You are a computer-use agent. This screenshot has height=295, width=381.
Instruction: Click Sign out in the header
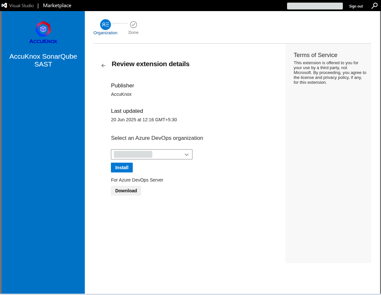356,6
